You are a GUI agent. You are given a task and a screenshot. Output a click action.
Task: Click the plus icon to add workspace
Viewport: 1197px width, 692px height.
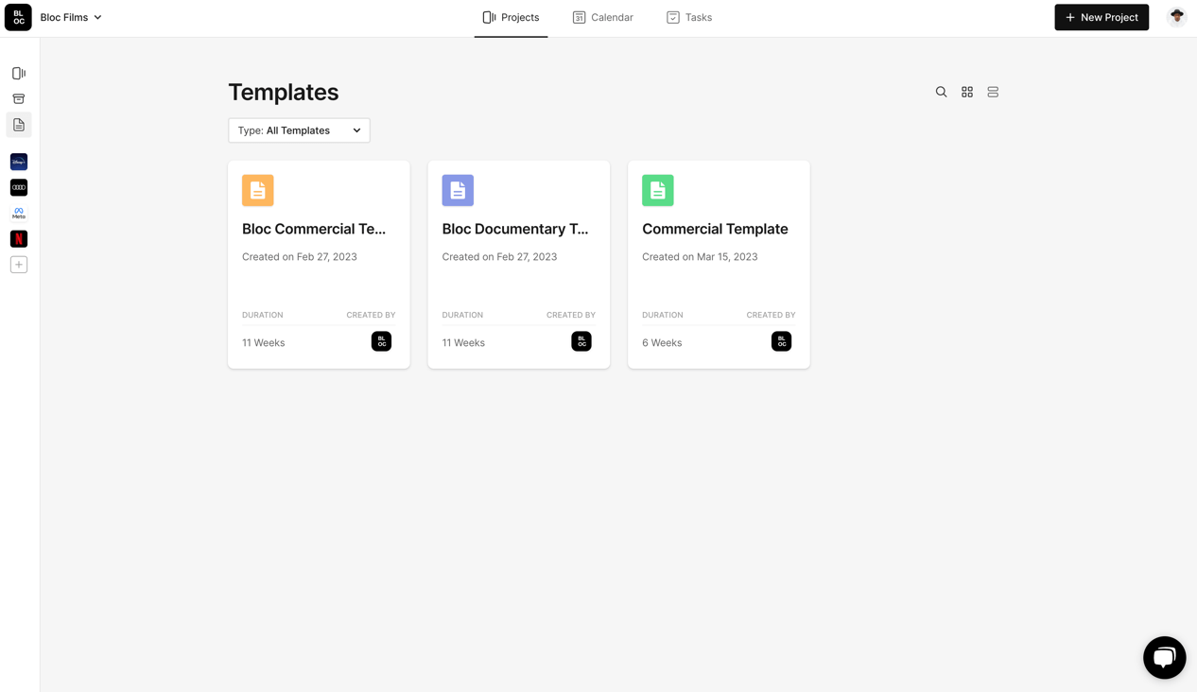coord(19,265)
